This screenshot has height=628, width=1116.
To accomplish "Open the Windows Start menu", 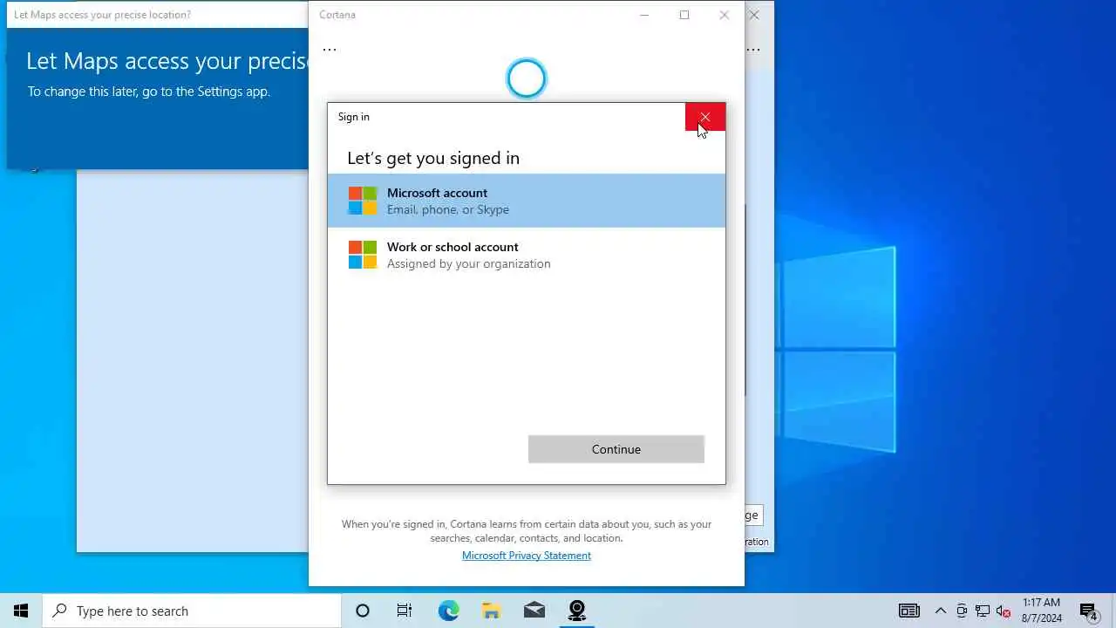I will [21, 611].
